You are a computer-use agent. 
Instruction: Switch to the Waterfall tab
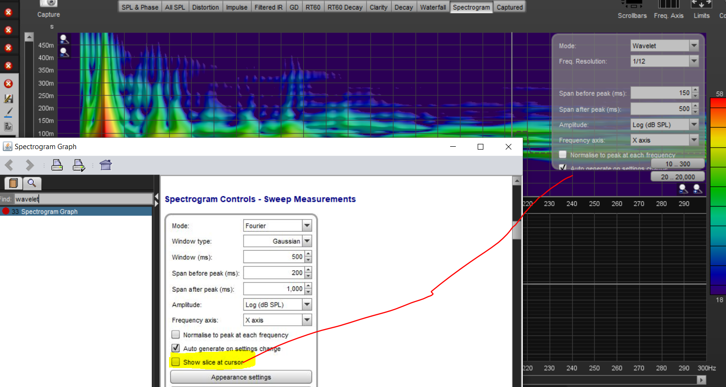click(x=433, y=7)
